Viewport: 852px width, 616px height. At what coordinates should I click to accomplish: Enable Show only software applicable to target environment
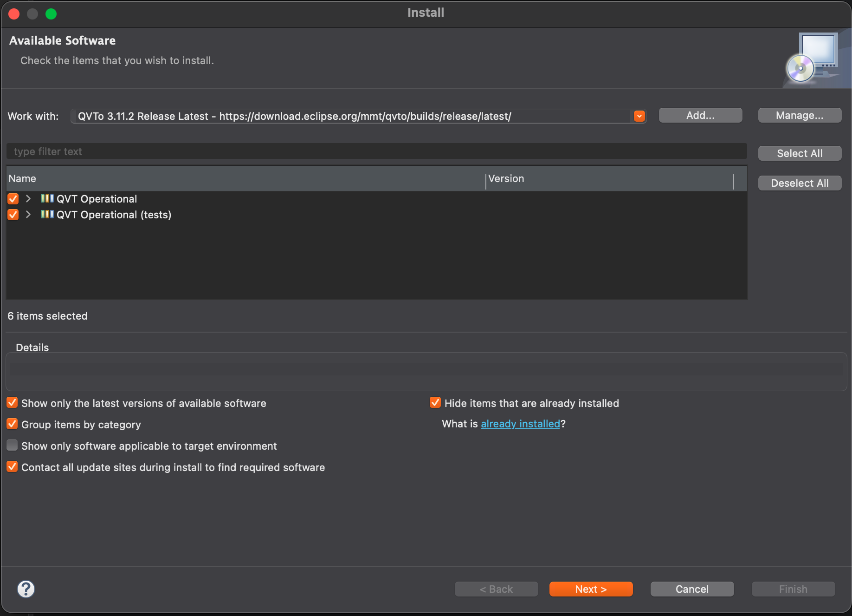tap(12, 446)
